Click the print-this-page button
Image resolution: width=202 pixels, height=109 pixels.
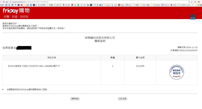(x=123, y=99)
